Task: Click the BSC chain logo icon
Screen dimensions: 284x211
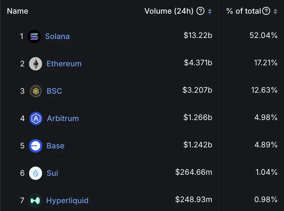Action: [x=36, y=91]
